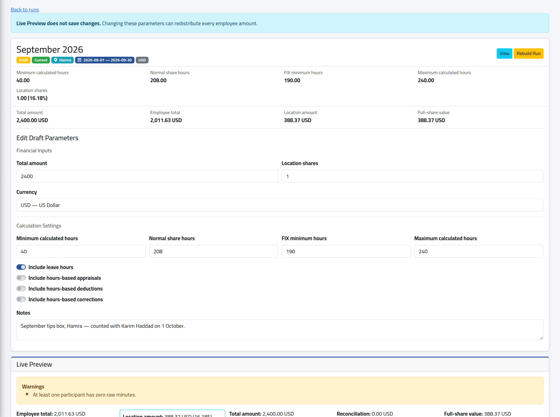Click the Notes textarea resize handle
Image resolution: width=560 pixels, height=417 pixels.
tap(541, 338)
